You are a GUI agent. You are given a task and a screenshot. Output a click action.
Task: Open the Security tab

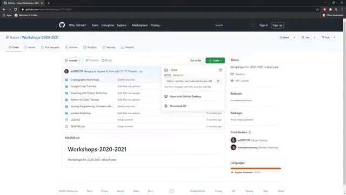(x=109, y=47)
